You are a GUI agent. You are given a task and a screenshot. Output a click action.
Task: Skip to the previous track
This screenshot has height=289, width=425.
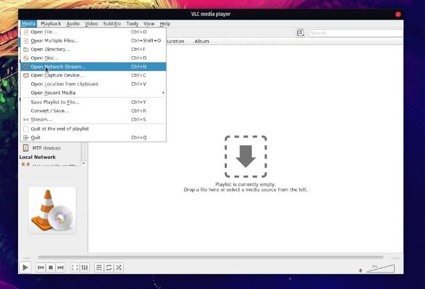point(41,268)
